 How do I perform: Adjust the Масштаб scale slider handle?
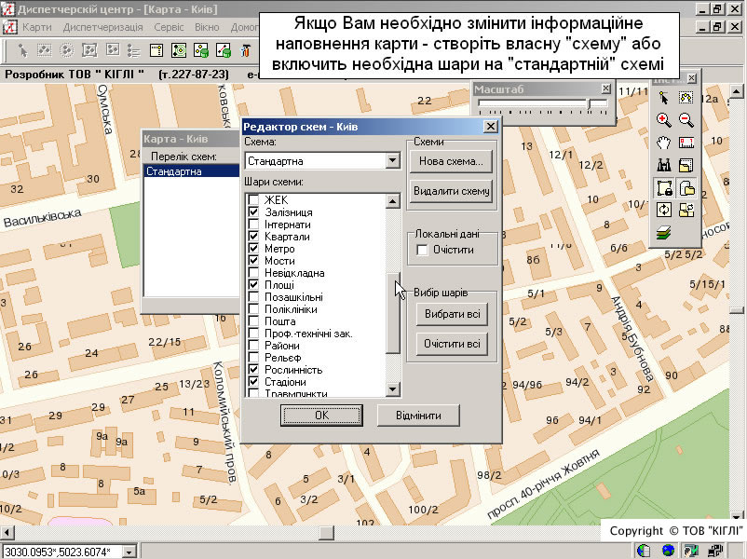click(x=589, y=103)
